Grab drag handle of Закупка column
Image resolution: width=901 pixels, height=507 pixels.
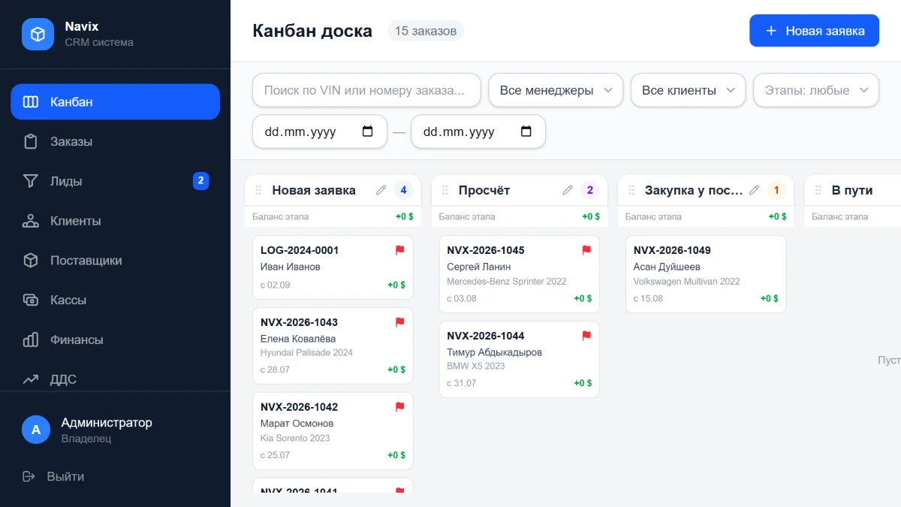[631, 190]
